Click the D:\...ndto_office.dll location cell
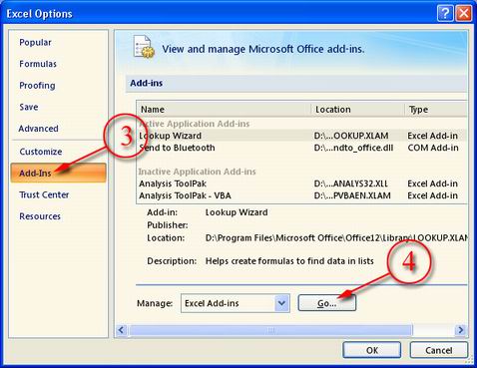Image resolution: width=477 pixels, height=368 pixels. 353,148
